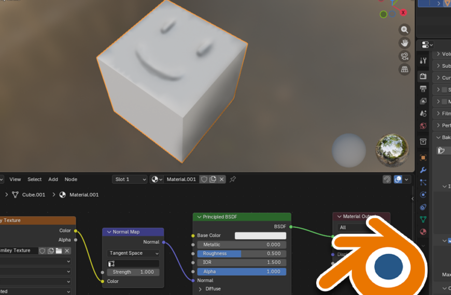Image resolution: width=451 pixels, height=295 pixels.
Task: Unlink Material.001 with the X icon
Action: 221,179
